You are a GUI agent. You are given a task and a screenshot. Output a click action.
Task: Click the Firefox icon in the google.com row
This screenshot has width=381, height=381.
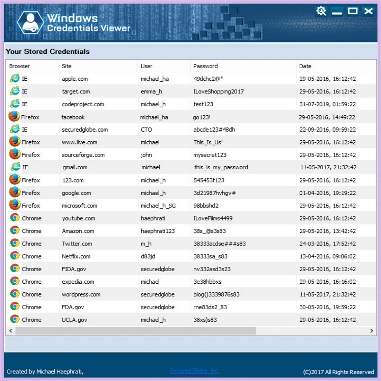pyautogui.click(x=15, y=193)
